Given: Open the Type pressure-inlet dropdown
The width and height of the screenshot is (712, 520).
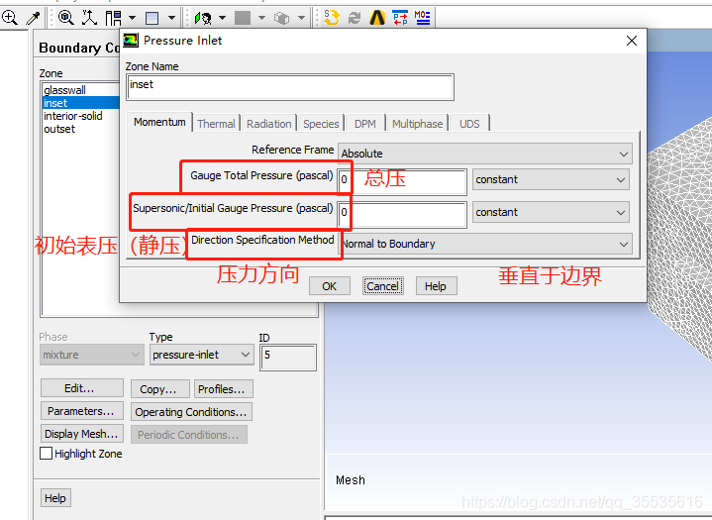Looking at the screenshot, I should click(x=202, y=355).
